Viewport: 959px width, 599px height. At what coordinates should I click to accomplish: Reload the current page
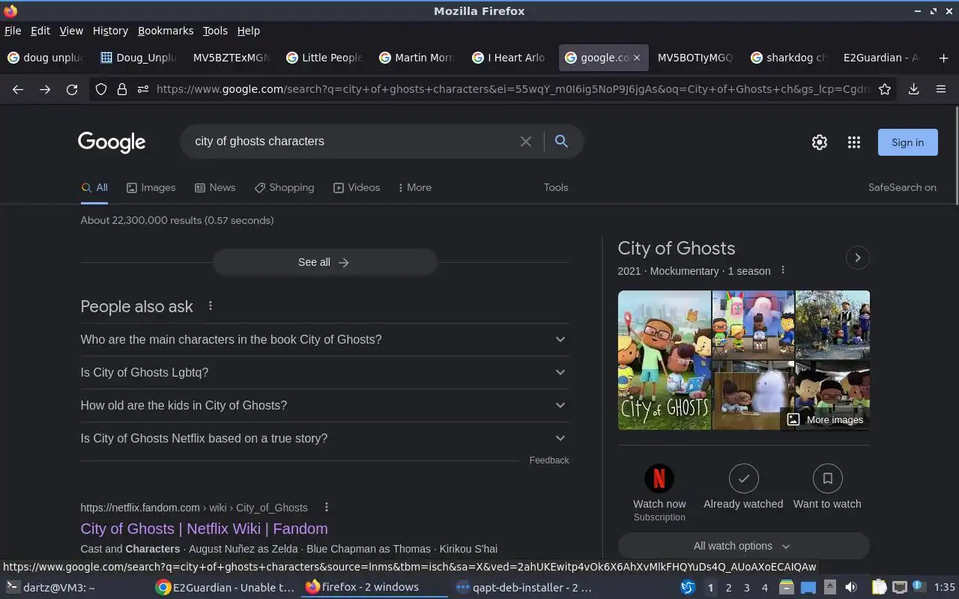tap(72, 89)
